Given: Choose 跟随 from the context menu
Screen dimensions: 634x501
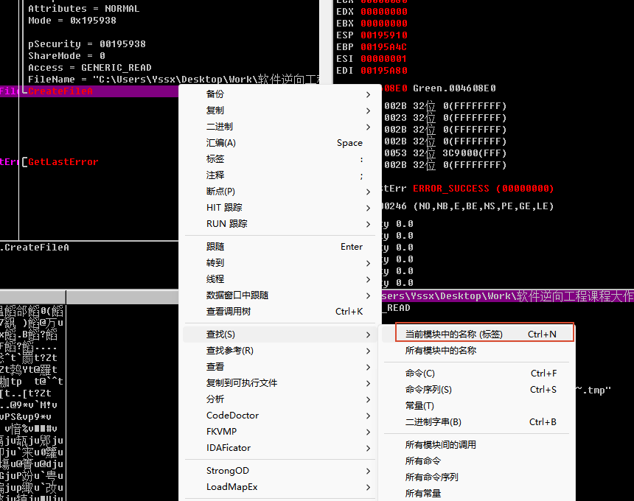Looking at the screenshot, I should [x=280, y=247].
